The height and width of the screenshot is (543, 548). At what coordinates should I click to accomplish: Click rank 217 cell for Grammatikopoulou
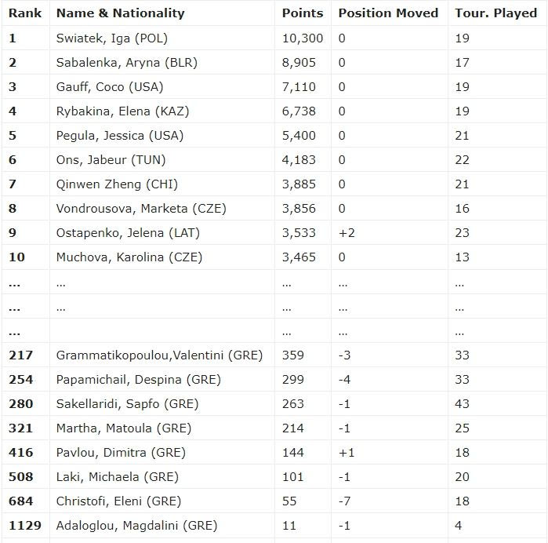pyautogui.click(x=21, y=355)
